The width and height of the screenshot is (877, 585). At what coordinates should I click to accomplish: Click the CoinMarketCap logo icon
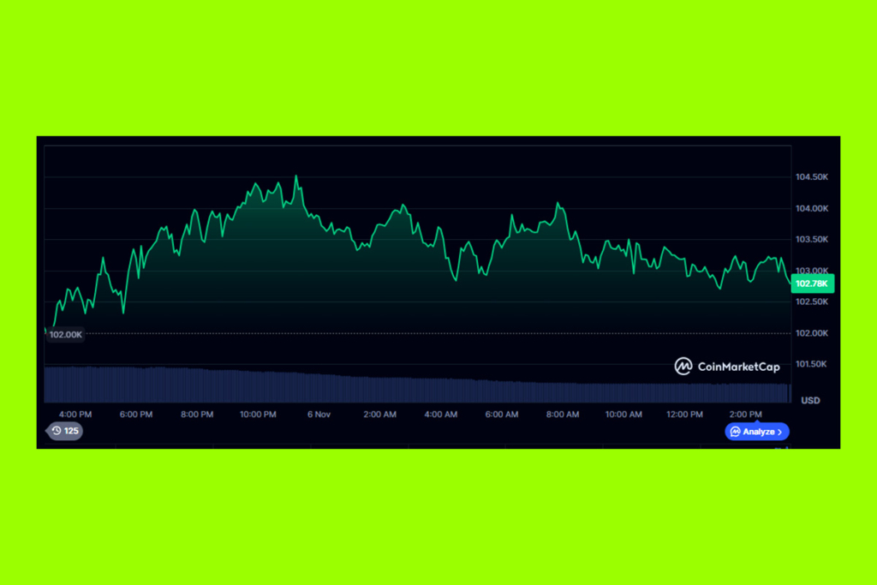683,367
